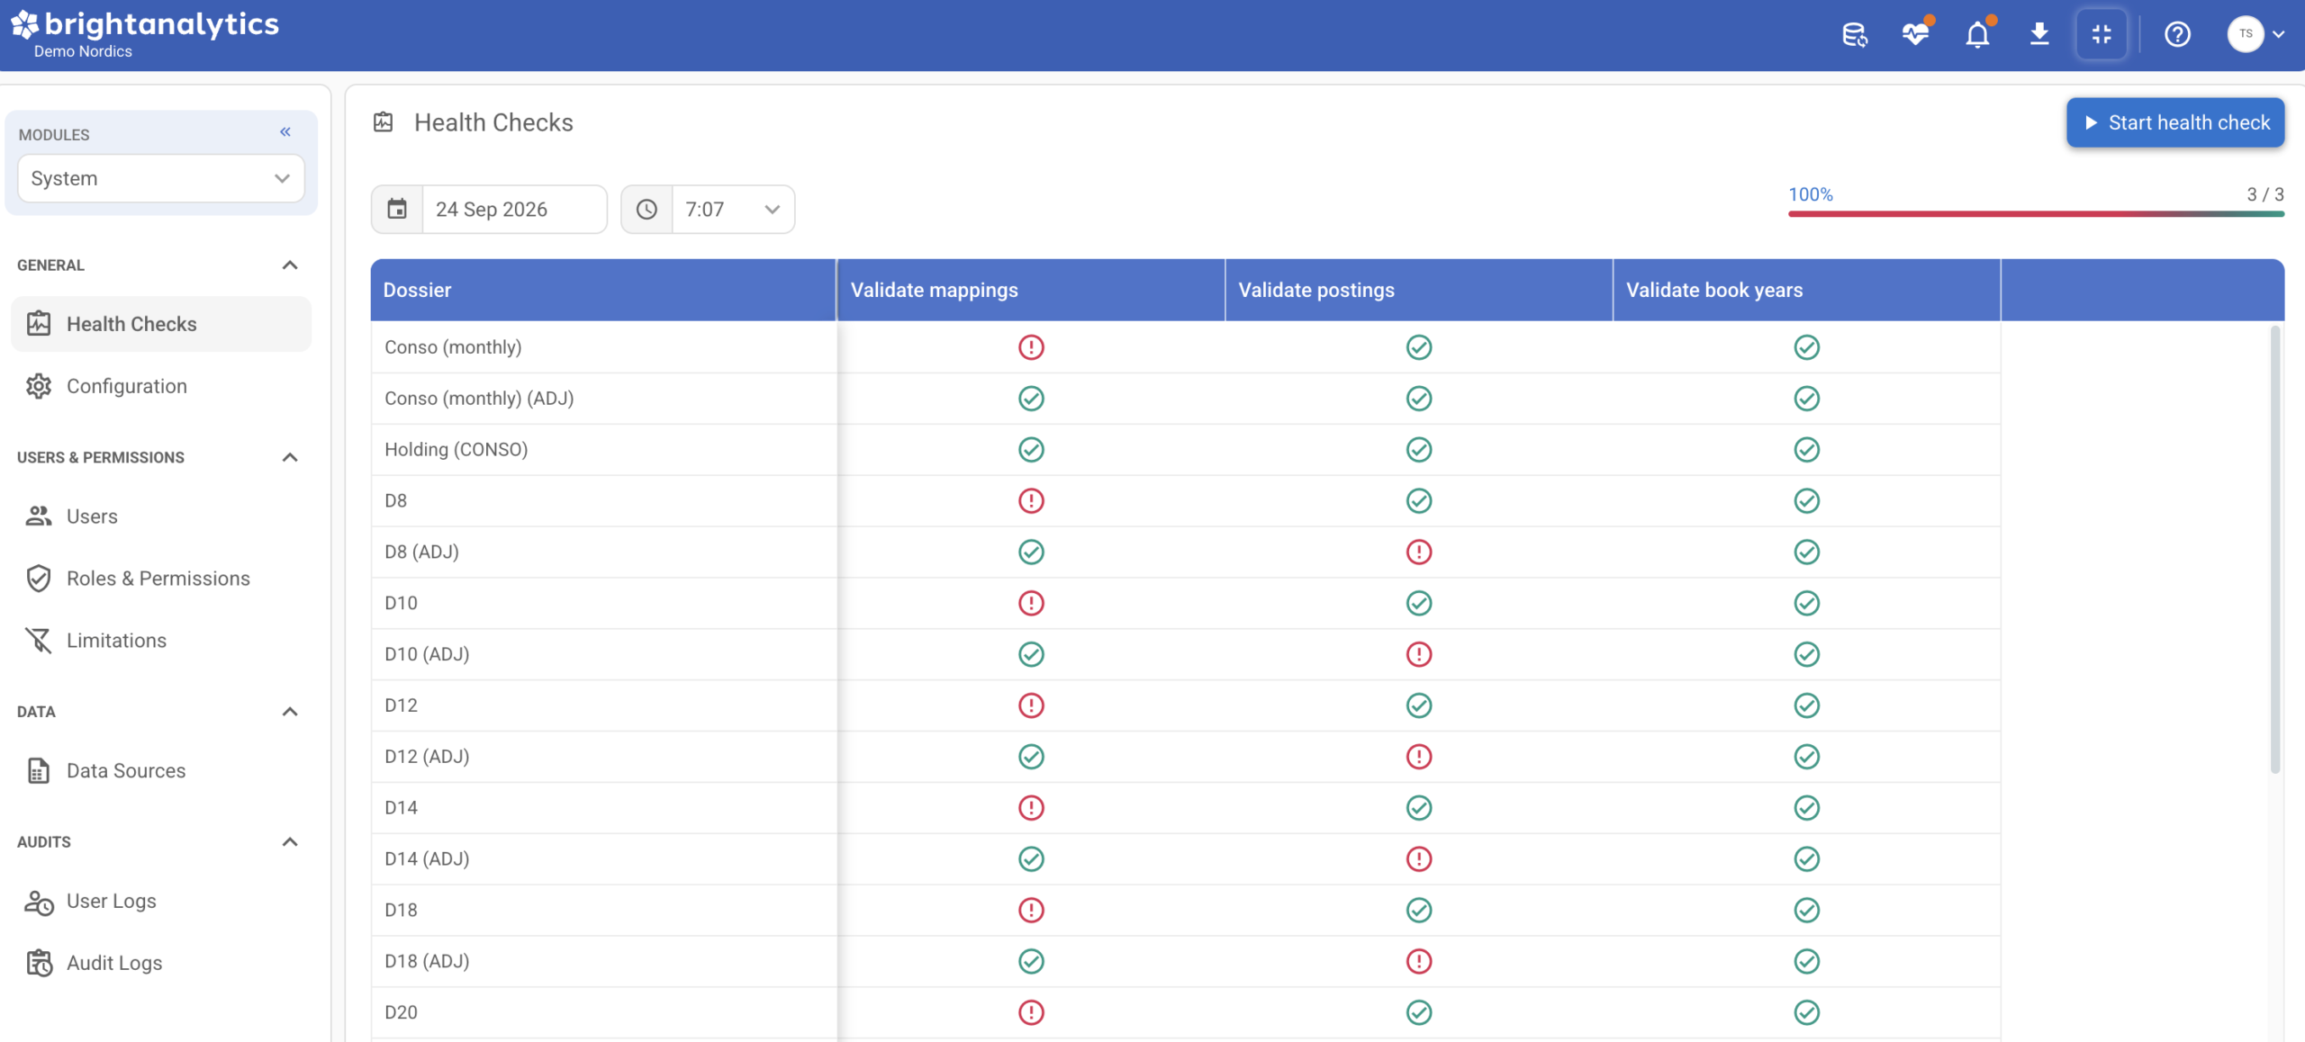The width and height of the screenshot is (2305, 1042).
Task: Click the postings error icon for D18 (ADJ)
Action: click(1419, 961)
